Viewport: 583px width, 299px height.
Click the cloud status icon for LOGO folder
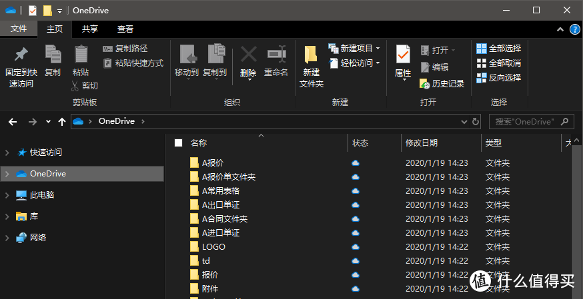(x=356, y=246)
